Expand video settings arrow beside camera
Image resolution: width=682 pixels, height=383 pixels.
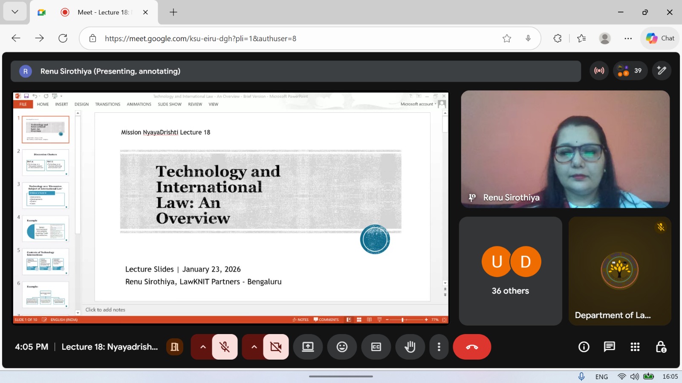[x=254, y=347]
